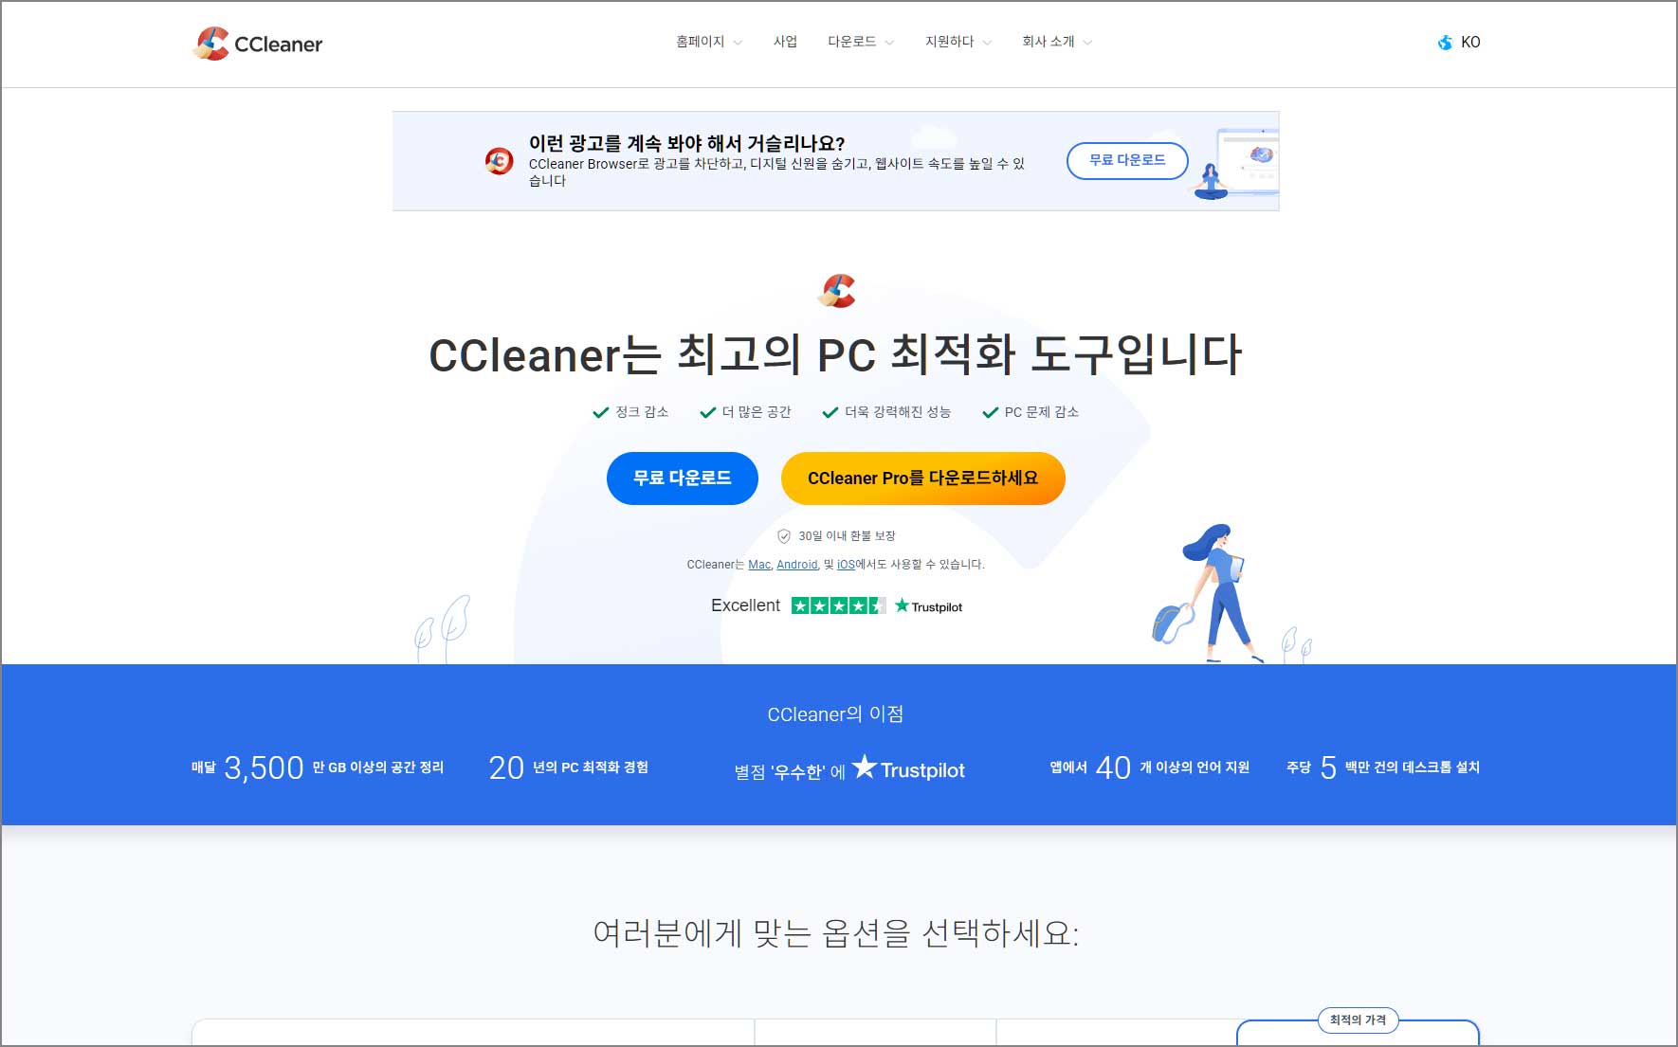The height and width of the screenshot is (1047, 1678).
Task: Click the CCleaner logo in the header
Action: tap(256, 43)
